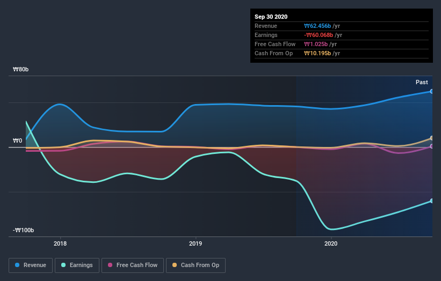
Task: Click the Past label in chart
Action: (x=422, y=82)
